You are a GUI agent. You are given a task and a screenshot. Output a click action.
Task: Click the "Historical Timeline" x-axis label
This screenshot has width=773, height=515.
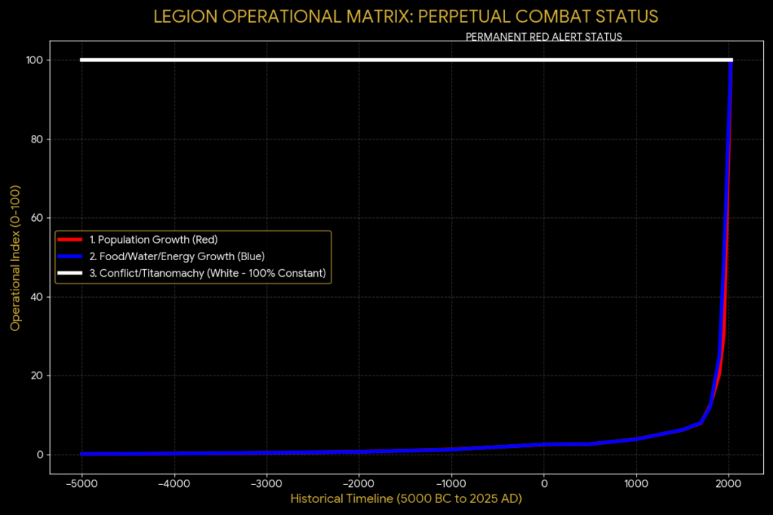point(407,498)
